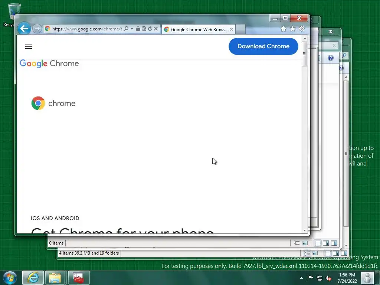Click the 0 items status text

[x=56, y=243]
